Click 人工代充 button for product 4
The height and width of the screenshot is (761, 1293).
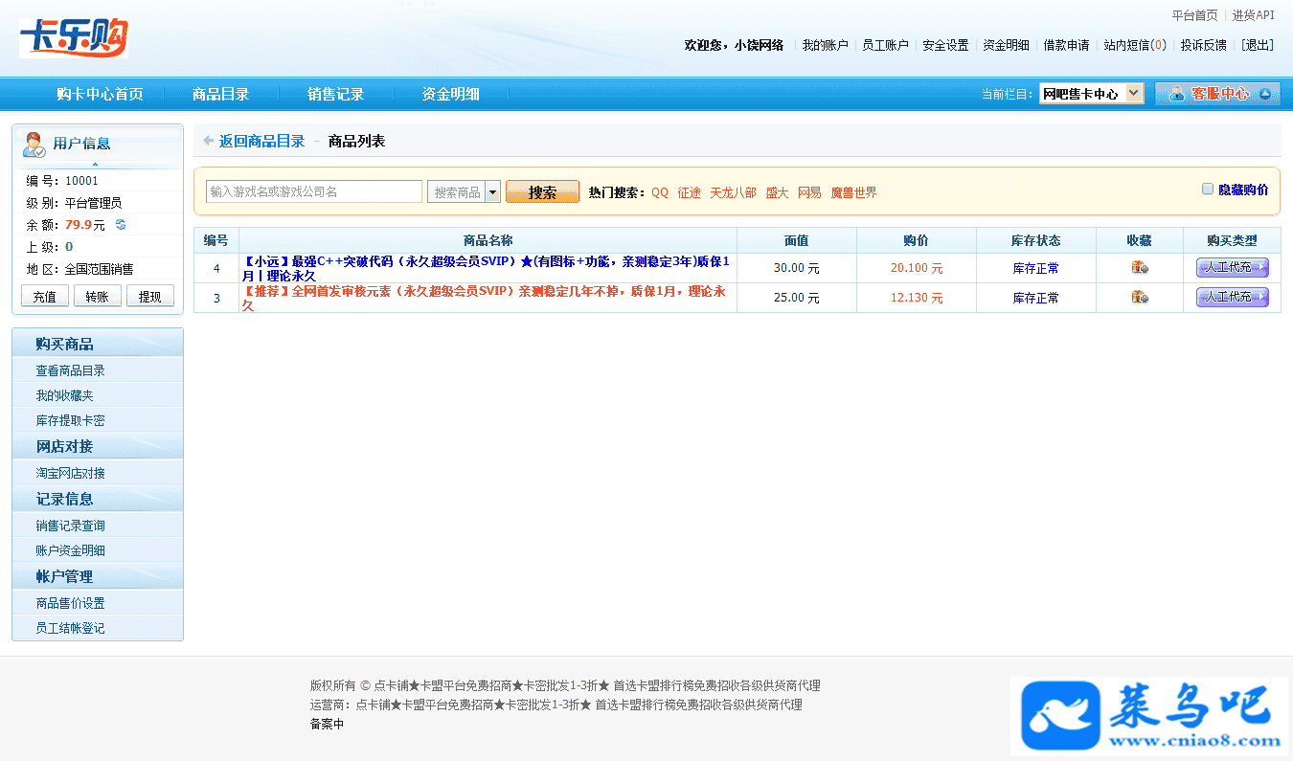tap(1232, 268)
